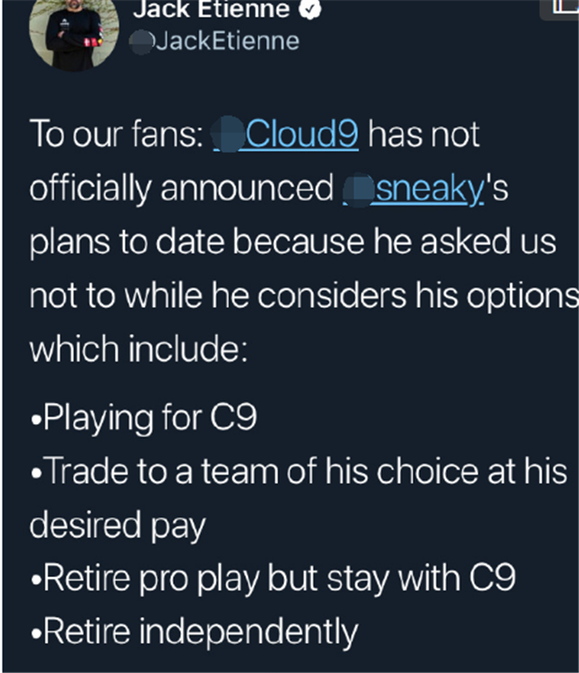Click the 'Retire pro play but stay' bullet

(x=273, y=578)
